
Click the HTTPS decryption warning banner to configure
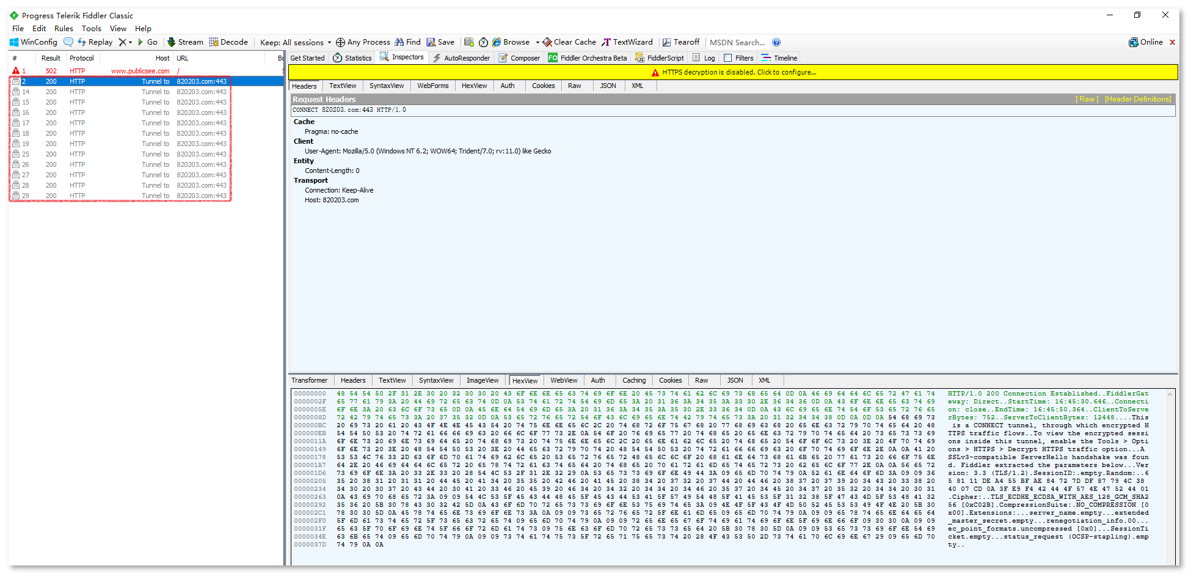click(x=733, y=72)
